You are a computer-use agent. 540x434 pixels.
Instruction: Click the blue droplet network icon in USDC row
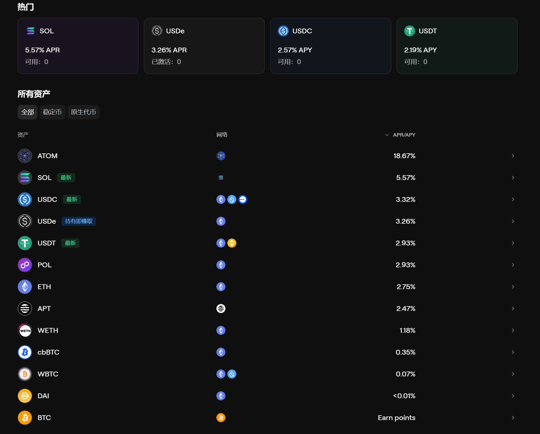(232, 199)
